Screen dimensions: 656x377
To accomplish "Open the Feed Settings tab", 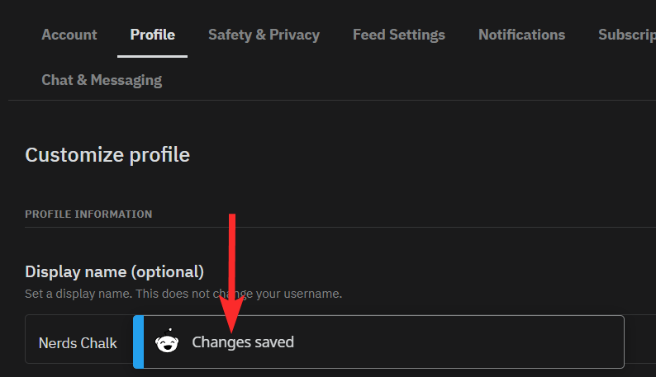I will pos(398,35).
